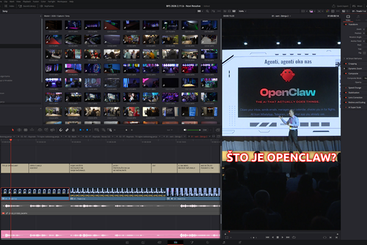Toggle the Retime and Scaling switch
The height and width of the screenshot is (245, 367).
[346, 102]
